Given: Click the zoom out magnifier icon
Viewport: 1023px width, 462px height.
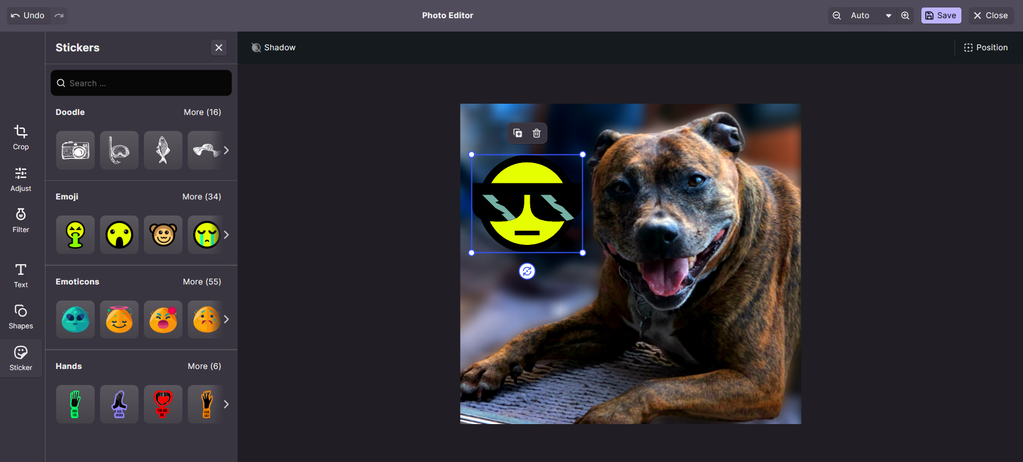Looking at the screenshot, I should click(x=837, y=16).
